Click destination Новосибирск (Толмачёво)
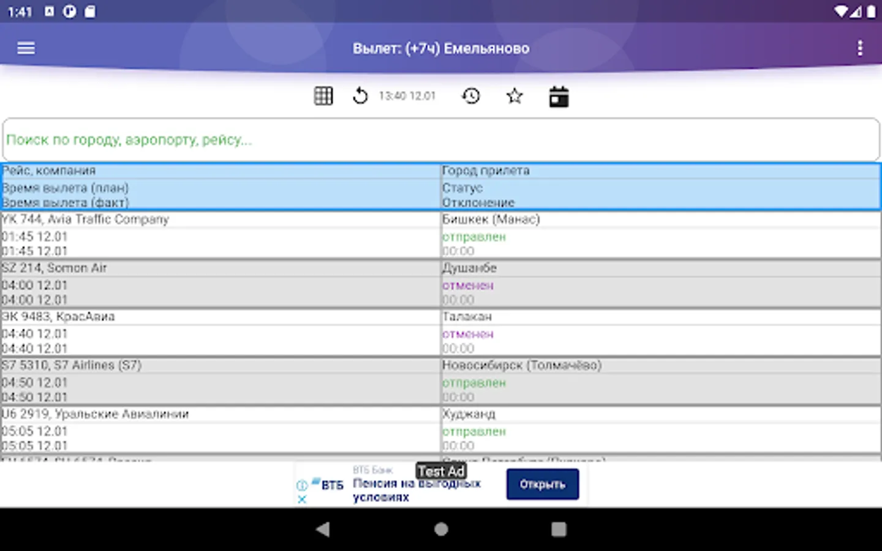Viewport: 882px width, 551px height. [522, 365]
